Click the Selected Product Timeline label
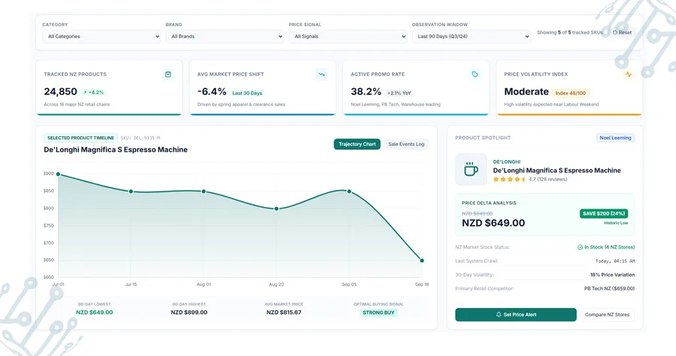This screenshot has width=676, height=356. coord(81,138)
